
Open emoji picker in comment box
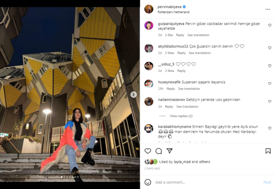[x=148, y=182]
